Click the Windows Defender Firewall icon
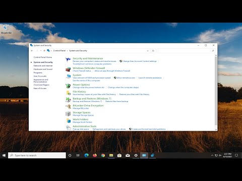This screenshot has width=242, height=181. [x=68, y=69]
